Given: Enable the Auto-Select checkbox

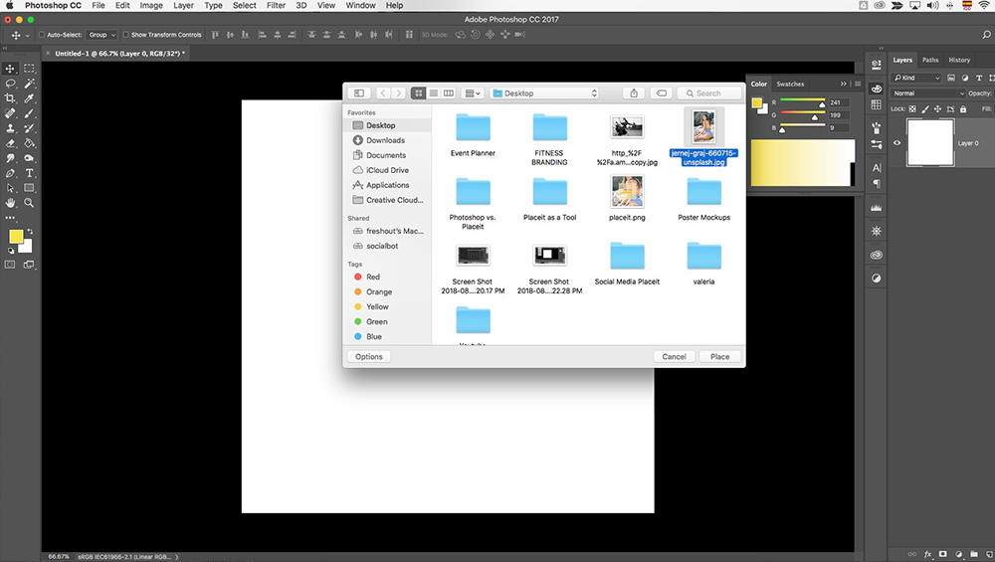Looking at the screenshot, I should [x=40, y=35].
